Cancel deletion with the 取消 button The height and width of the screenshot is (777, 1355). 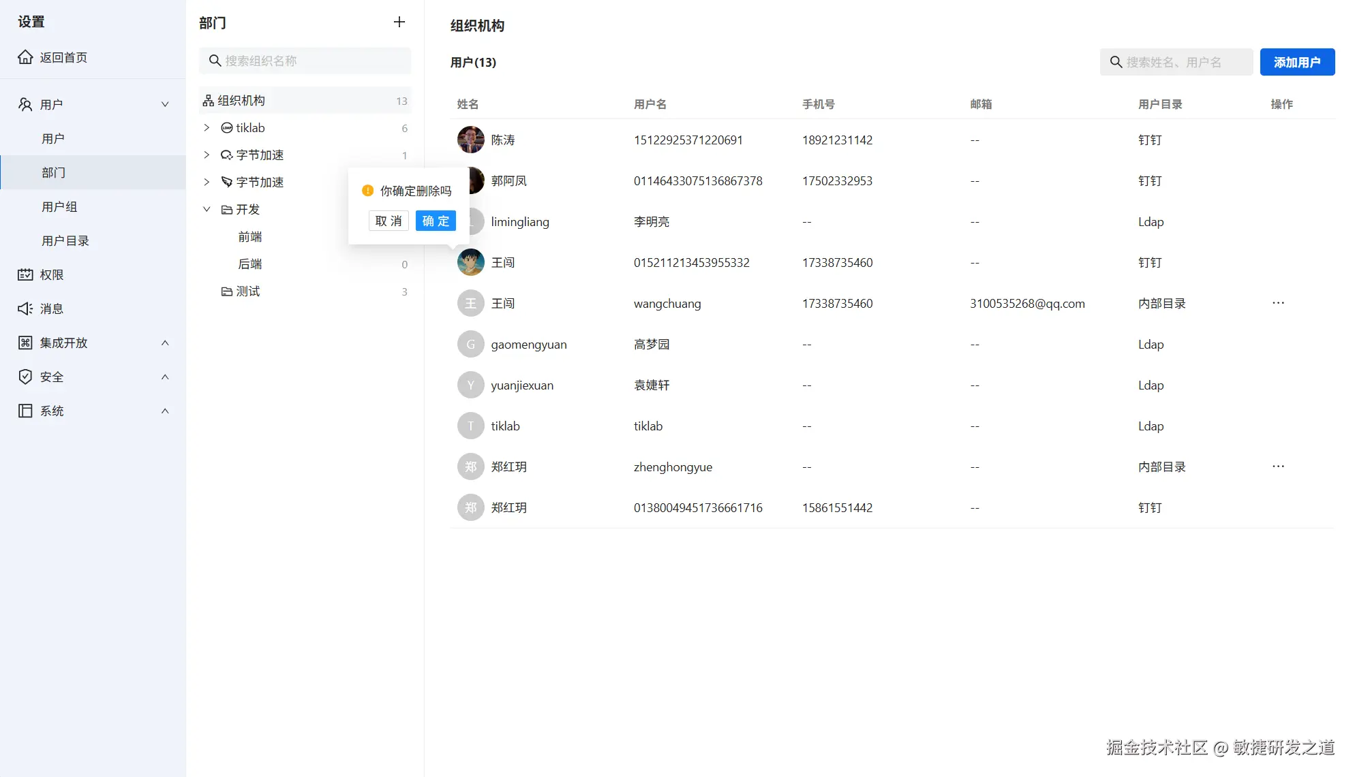(x=389, y=221)
